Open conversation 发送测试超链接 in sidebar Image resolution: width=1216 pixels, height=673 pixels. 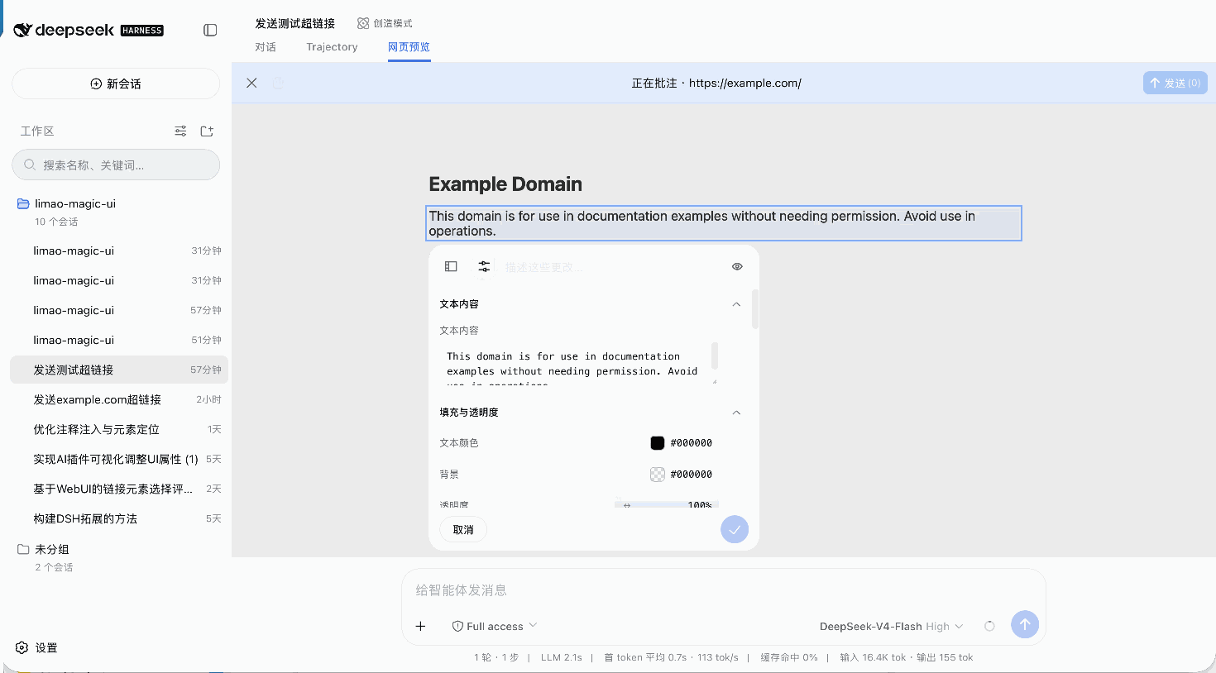coord(119,370)
